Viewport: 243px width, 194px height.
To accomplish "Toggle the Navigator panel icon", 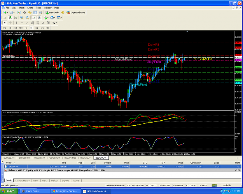I will tap(30, 12).
